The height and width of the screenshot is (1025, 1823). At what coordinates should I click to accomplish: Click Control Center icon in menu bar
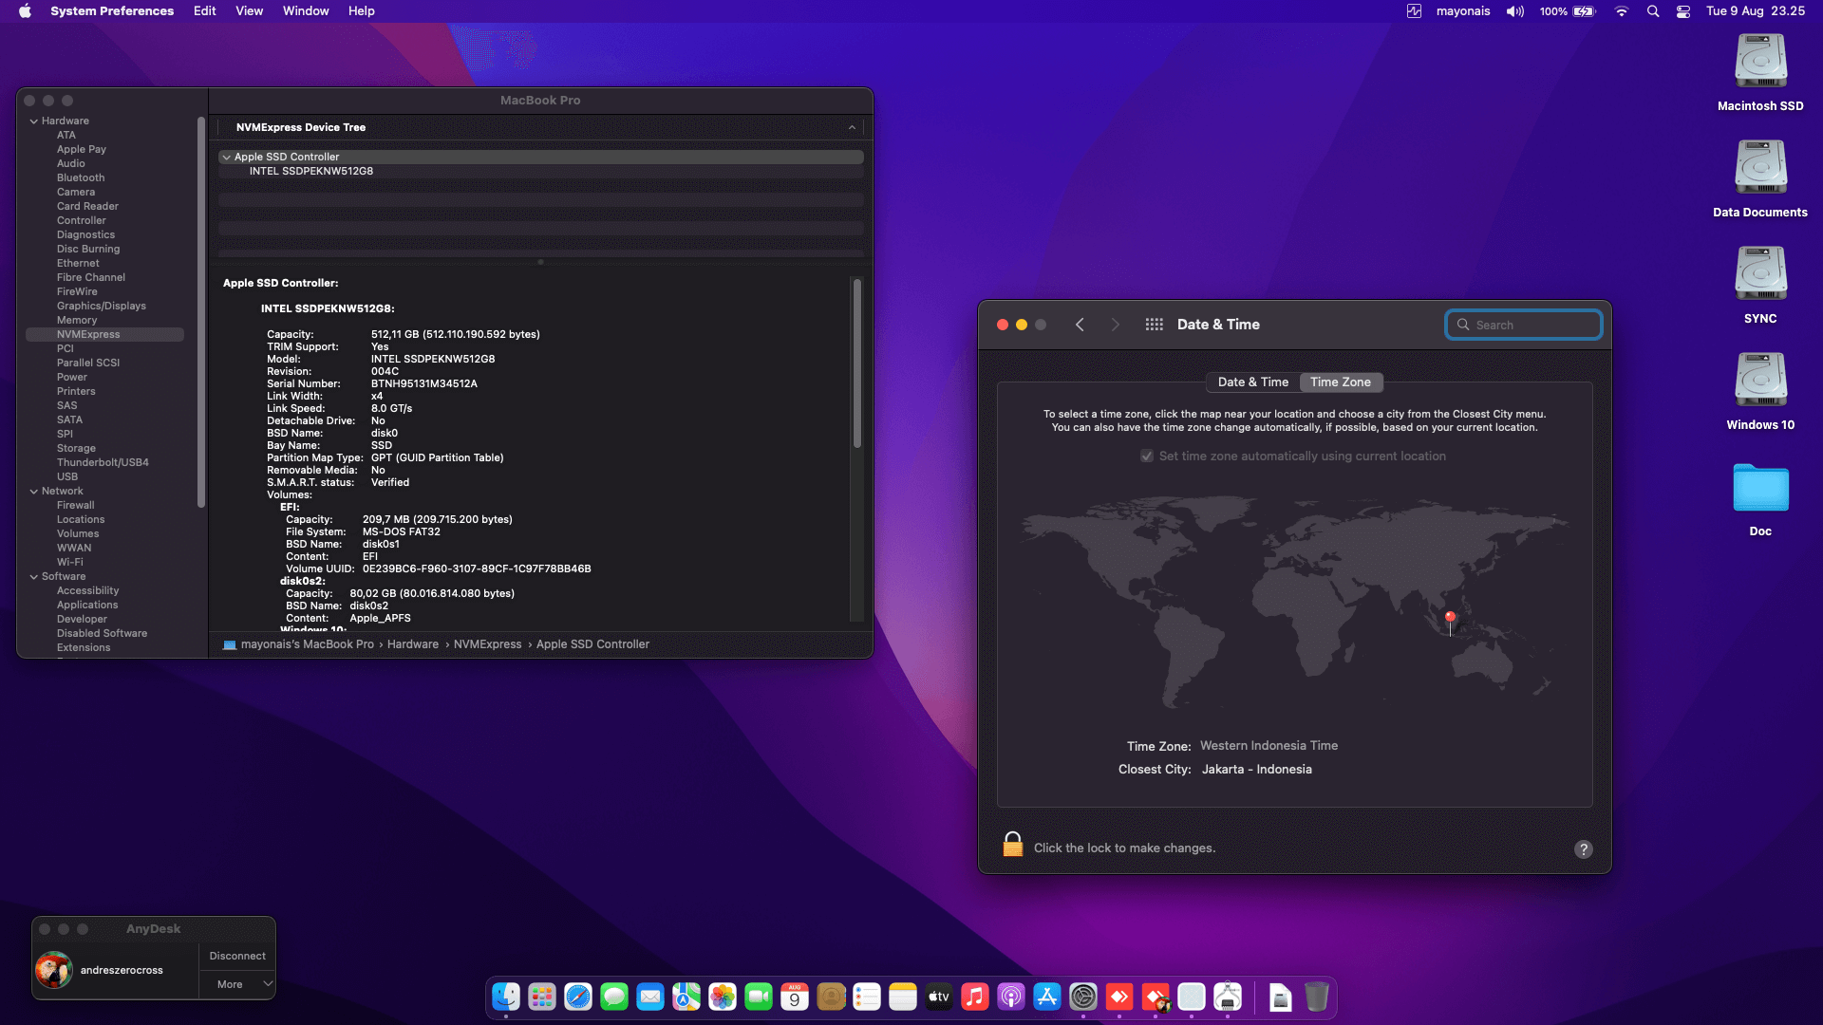point(1682,11)
